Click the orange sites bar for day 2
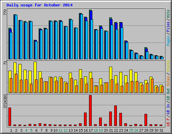 click(x=16, y=83)
